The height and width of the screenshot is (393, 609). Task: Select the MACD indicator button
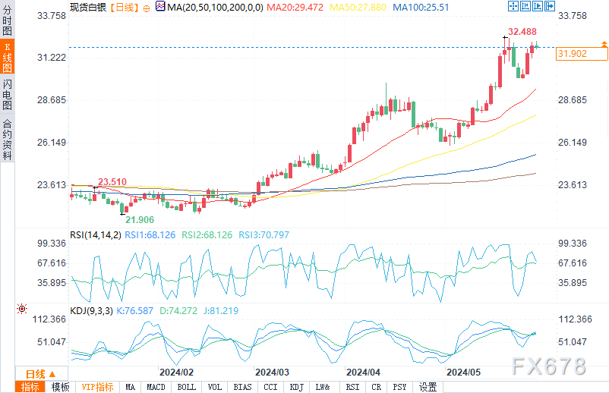click(x=156, y=387)
